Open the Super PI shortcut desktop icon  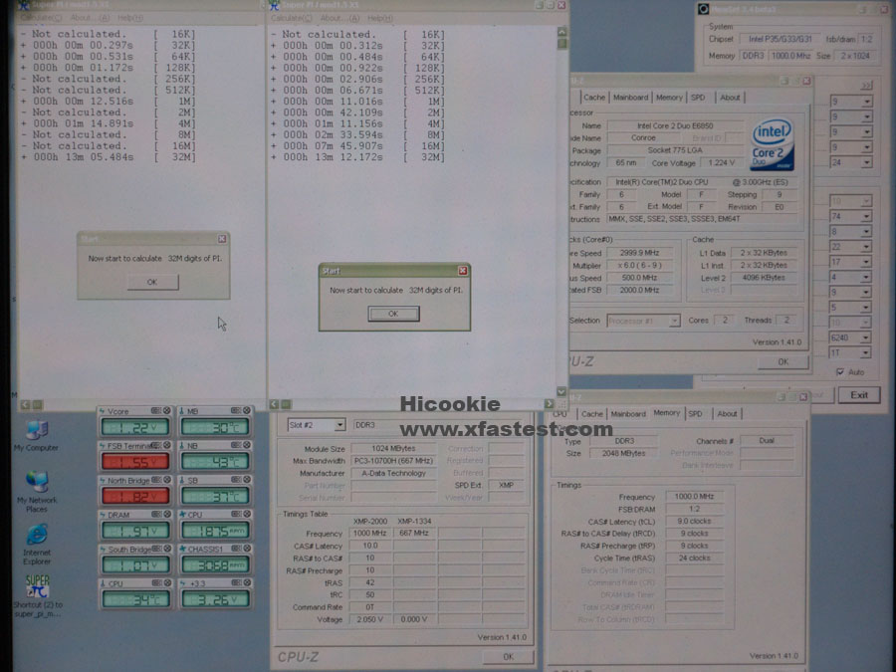click(38, 594)
